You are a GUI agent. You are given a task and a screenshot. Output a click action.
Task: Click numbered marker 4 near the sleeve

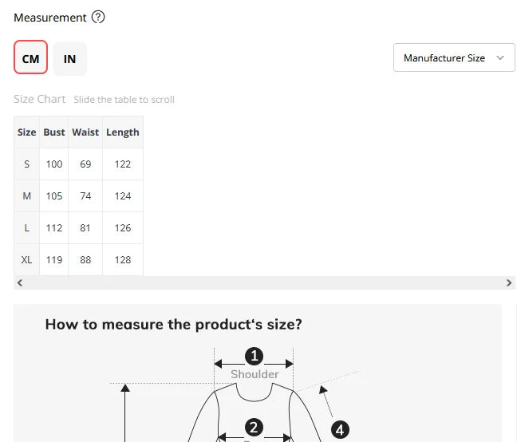(x=340, y=430)
